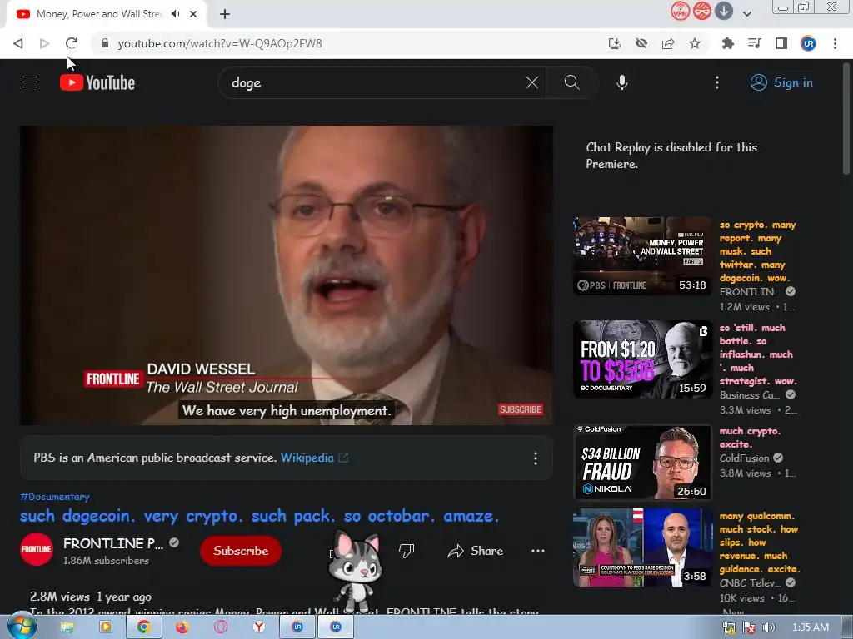This screenshot has width=853, height=639.
Task: Dislike the video with thumbs down
Action: click(407, 551)
